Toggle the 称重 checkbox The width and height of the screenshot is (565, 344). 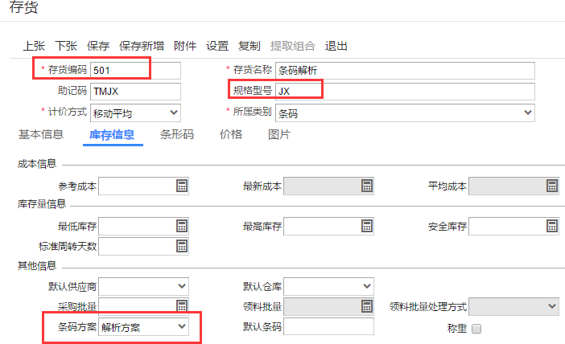pyautogui.click(x=476, y=329)
